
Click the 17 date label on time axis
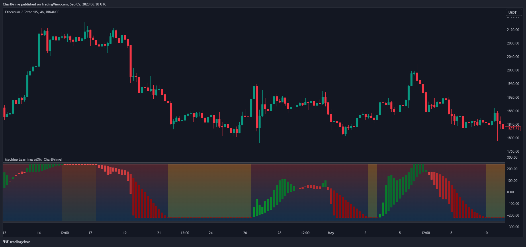coord(90,233)
